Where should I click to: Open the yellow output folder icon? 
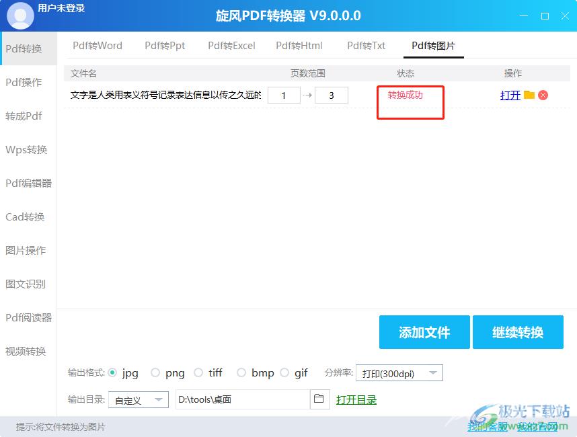click(529, 95)
